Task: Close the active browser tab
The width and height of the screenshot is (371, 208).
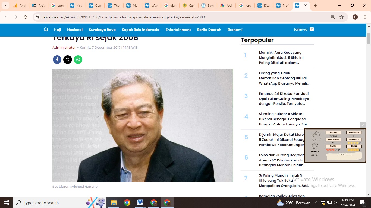Action: (306, 5)
